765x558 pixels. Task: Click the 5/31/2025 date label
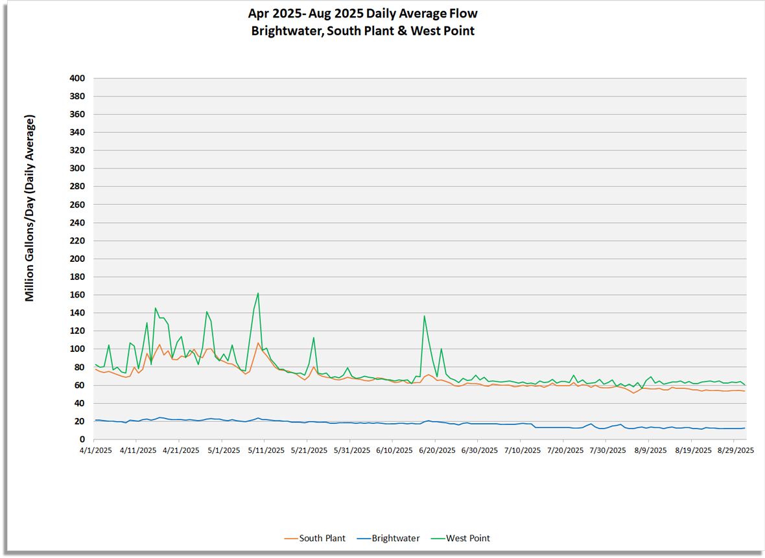(x=350, y=449)
